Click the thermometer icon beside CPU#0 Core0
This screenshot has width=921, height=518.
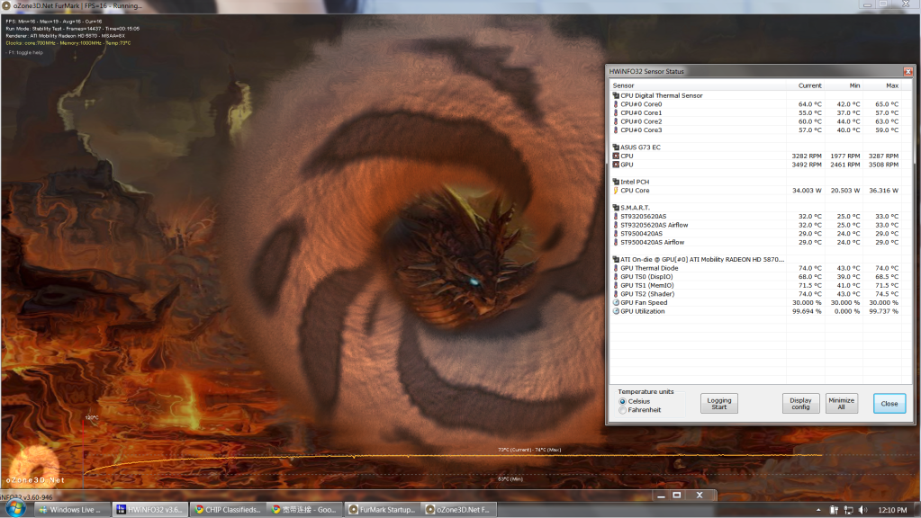point(616,104)
